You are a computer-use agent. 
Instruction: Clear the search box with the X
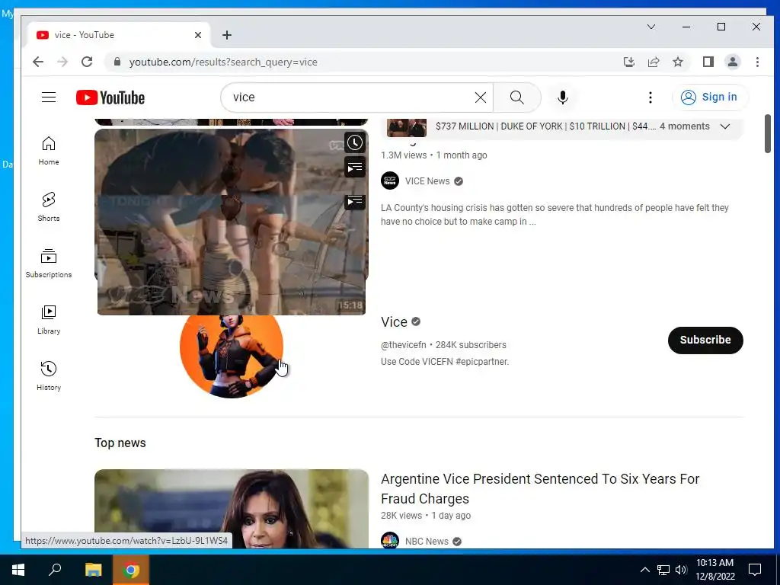coord(480,97)
